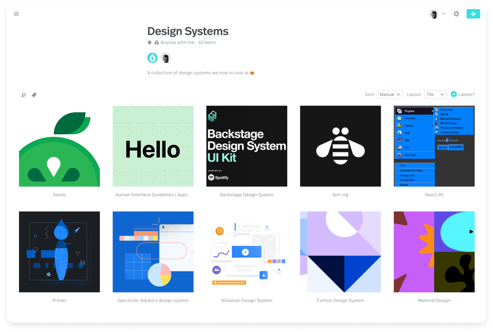
Task: Open settings gear icon
Action: (456, 14)
